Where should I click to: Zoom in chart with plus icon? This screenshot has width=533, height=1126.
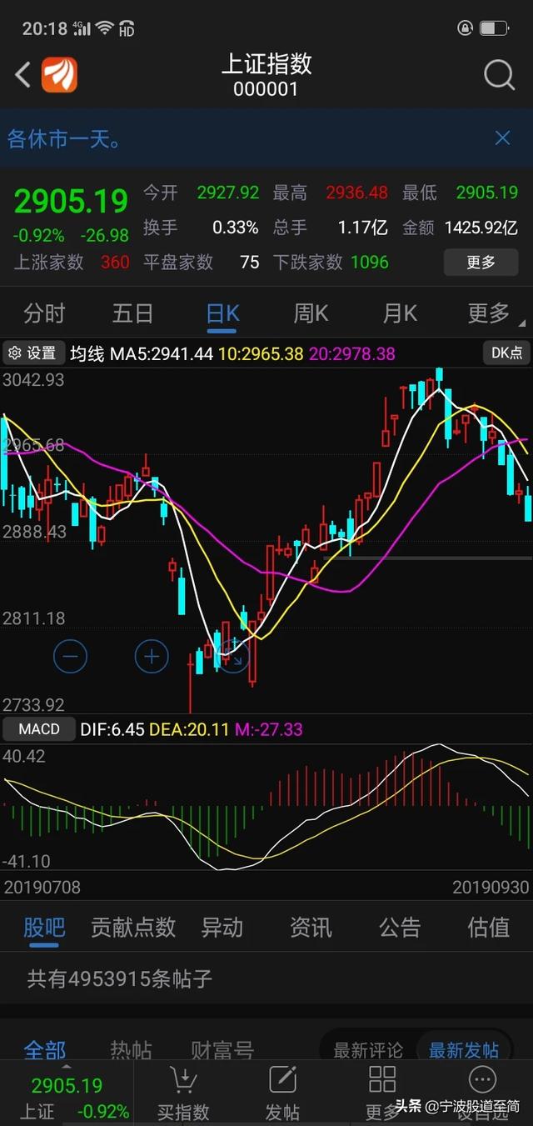point(152,657)
